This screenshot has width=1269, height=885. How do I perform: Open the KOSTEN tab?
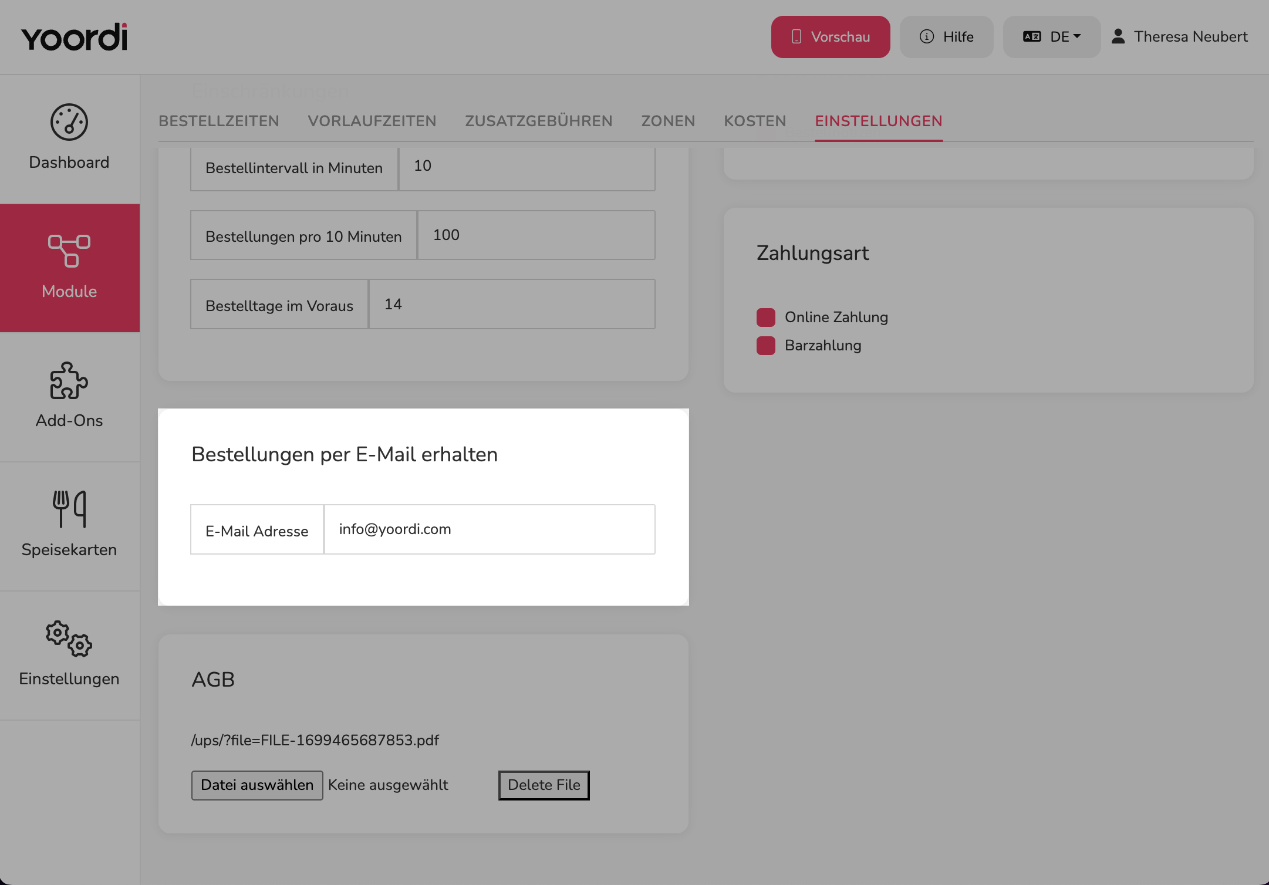[x=755, y=121]
